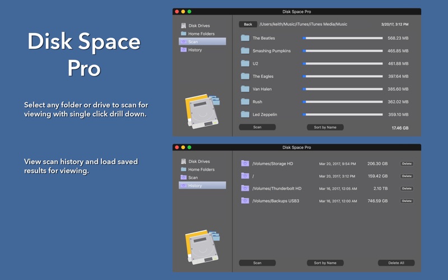This screenshot has height=280, width=448.
Task: Click the U2 folder icon
Action: pyautogui.click(x=245, y=63)
